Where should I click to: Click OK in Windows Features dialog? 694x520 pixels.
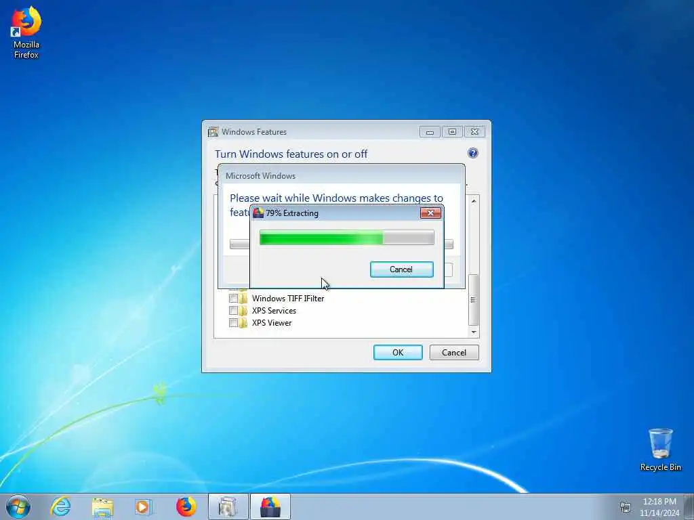[398, 352]
